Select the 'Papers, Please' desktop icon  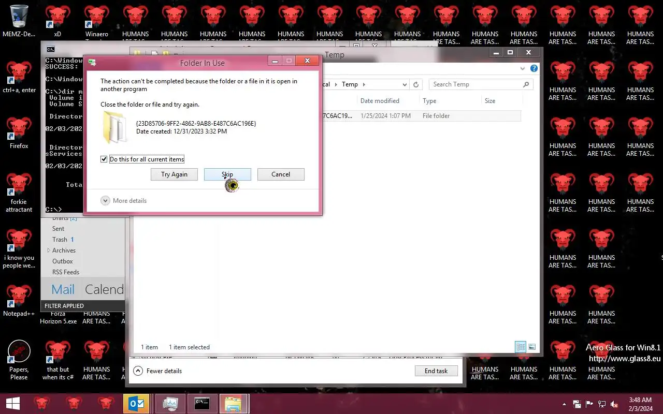(19, 361)
